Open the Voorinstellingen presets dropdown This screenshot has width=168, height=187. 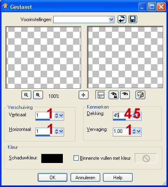click(111, 20)
